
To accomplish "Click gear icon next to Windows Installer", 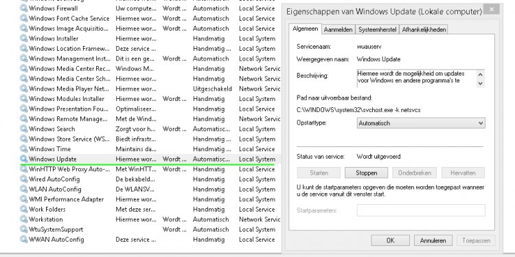I will pyautogui.click(x=23, y=38).
